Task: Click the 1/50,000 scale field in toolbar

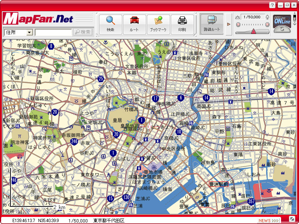Action: pyautogui.click(x=253, y=17)
